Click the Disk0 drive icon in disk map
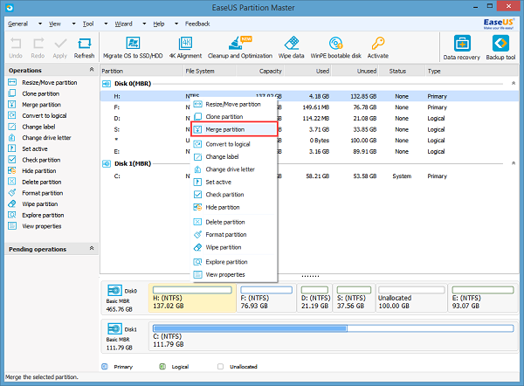Viewport: 524px width, 386px height. (x=114, y=290)
